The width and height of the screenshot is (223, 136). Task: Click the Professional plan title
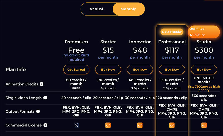172,42
